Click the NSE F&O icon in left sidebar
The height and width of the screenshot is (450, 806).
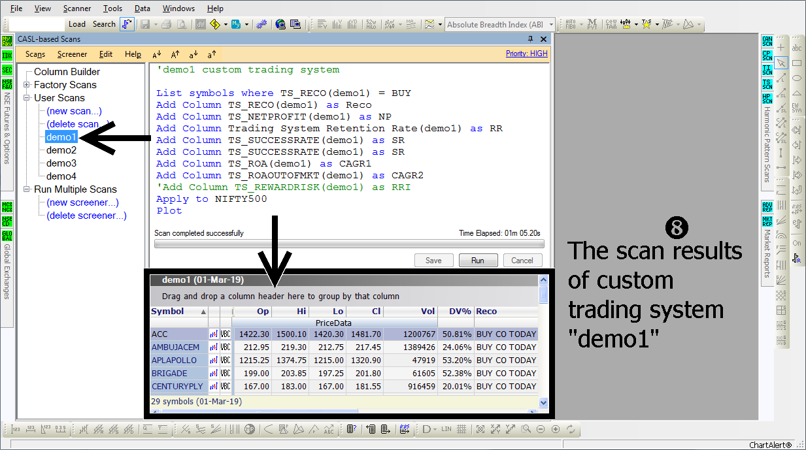(7, 84)
